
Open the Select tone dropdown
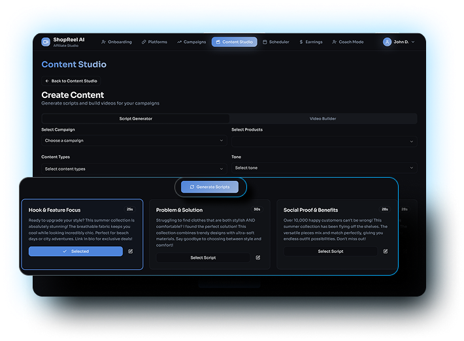323,168
